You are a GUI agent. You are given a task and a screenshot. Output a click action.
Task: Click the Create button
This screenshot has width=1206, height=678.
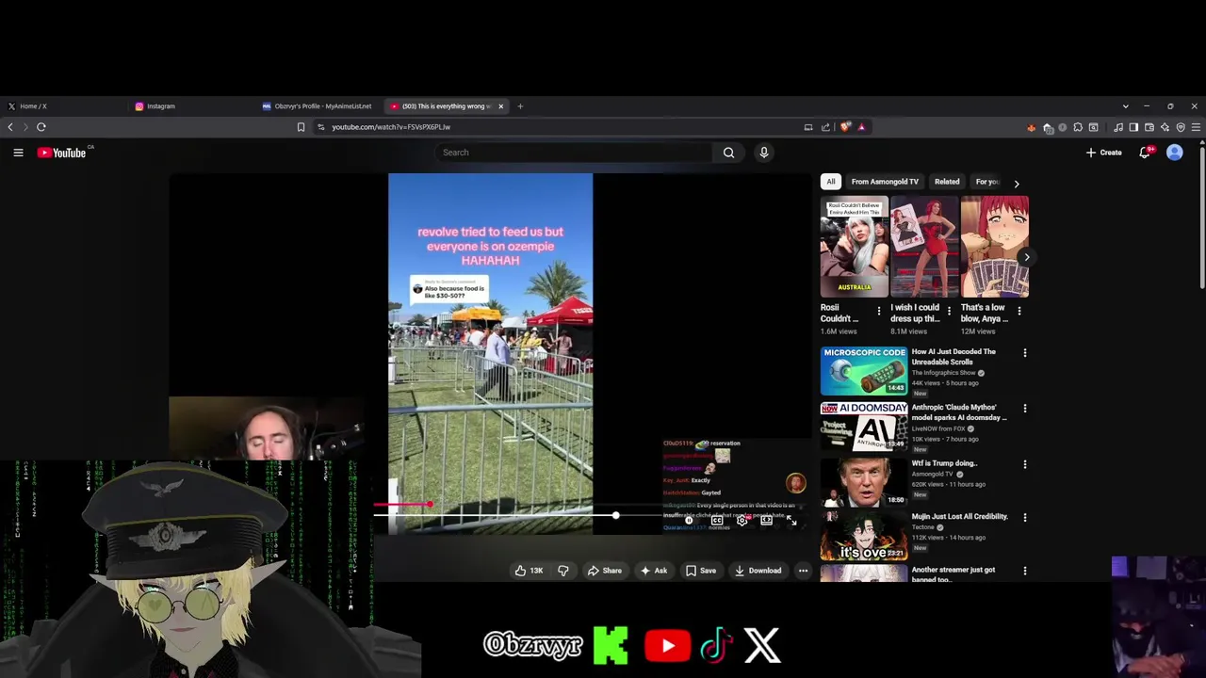1103,153
